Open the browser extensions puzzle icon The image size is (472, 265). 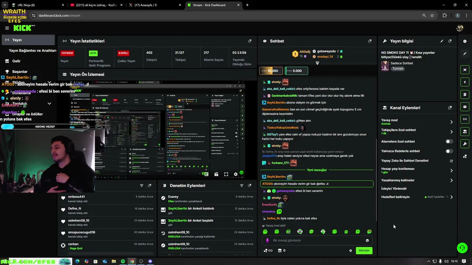(x=444, y=15)
